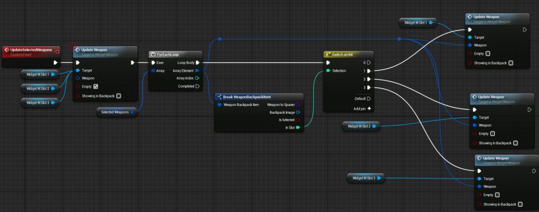Click the Switch on Int exec input pin
Viewport: 539px width, 212px height.
328,62
